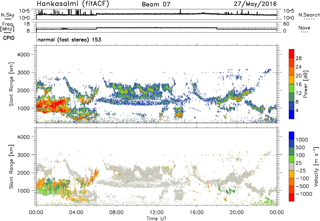This screenshot has width=320, height=221.
Task: Click 'Slant Range [km]' label of power panel
Action: pyautogui.click(x=11, y=84)
